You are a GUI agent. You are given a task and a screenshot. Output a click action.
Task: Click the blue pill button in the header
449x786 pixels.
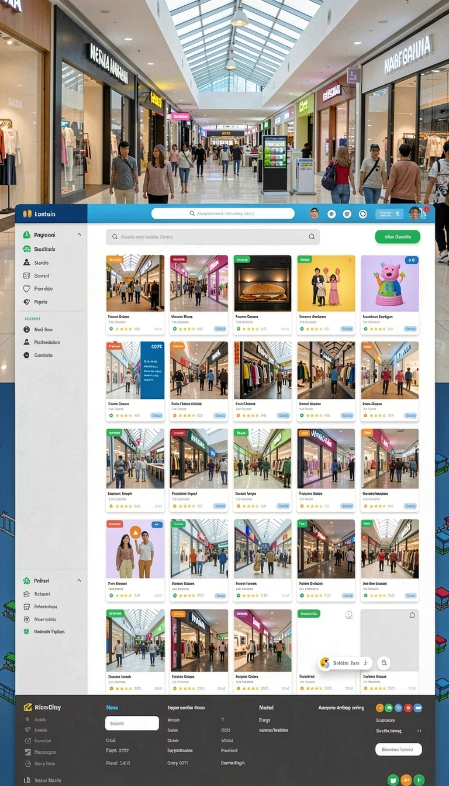pos(390,214)
